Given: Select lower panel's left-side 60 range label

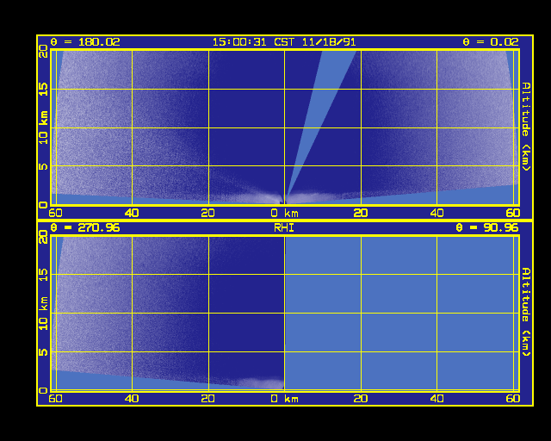Looking at the screenshot, I should [55, 399].
